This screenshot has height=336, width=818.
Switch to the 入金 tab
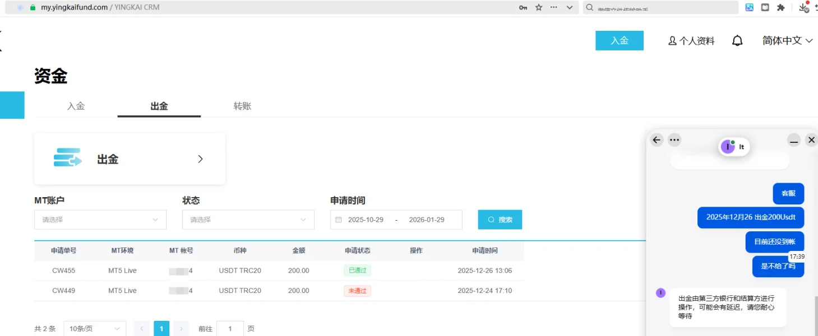76,106
